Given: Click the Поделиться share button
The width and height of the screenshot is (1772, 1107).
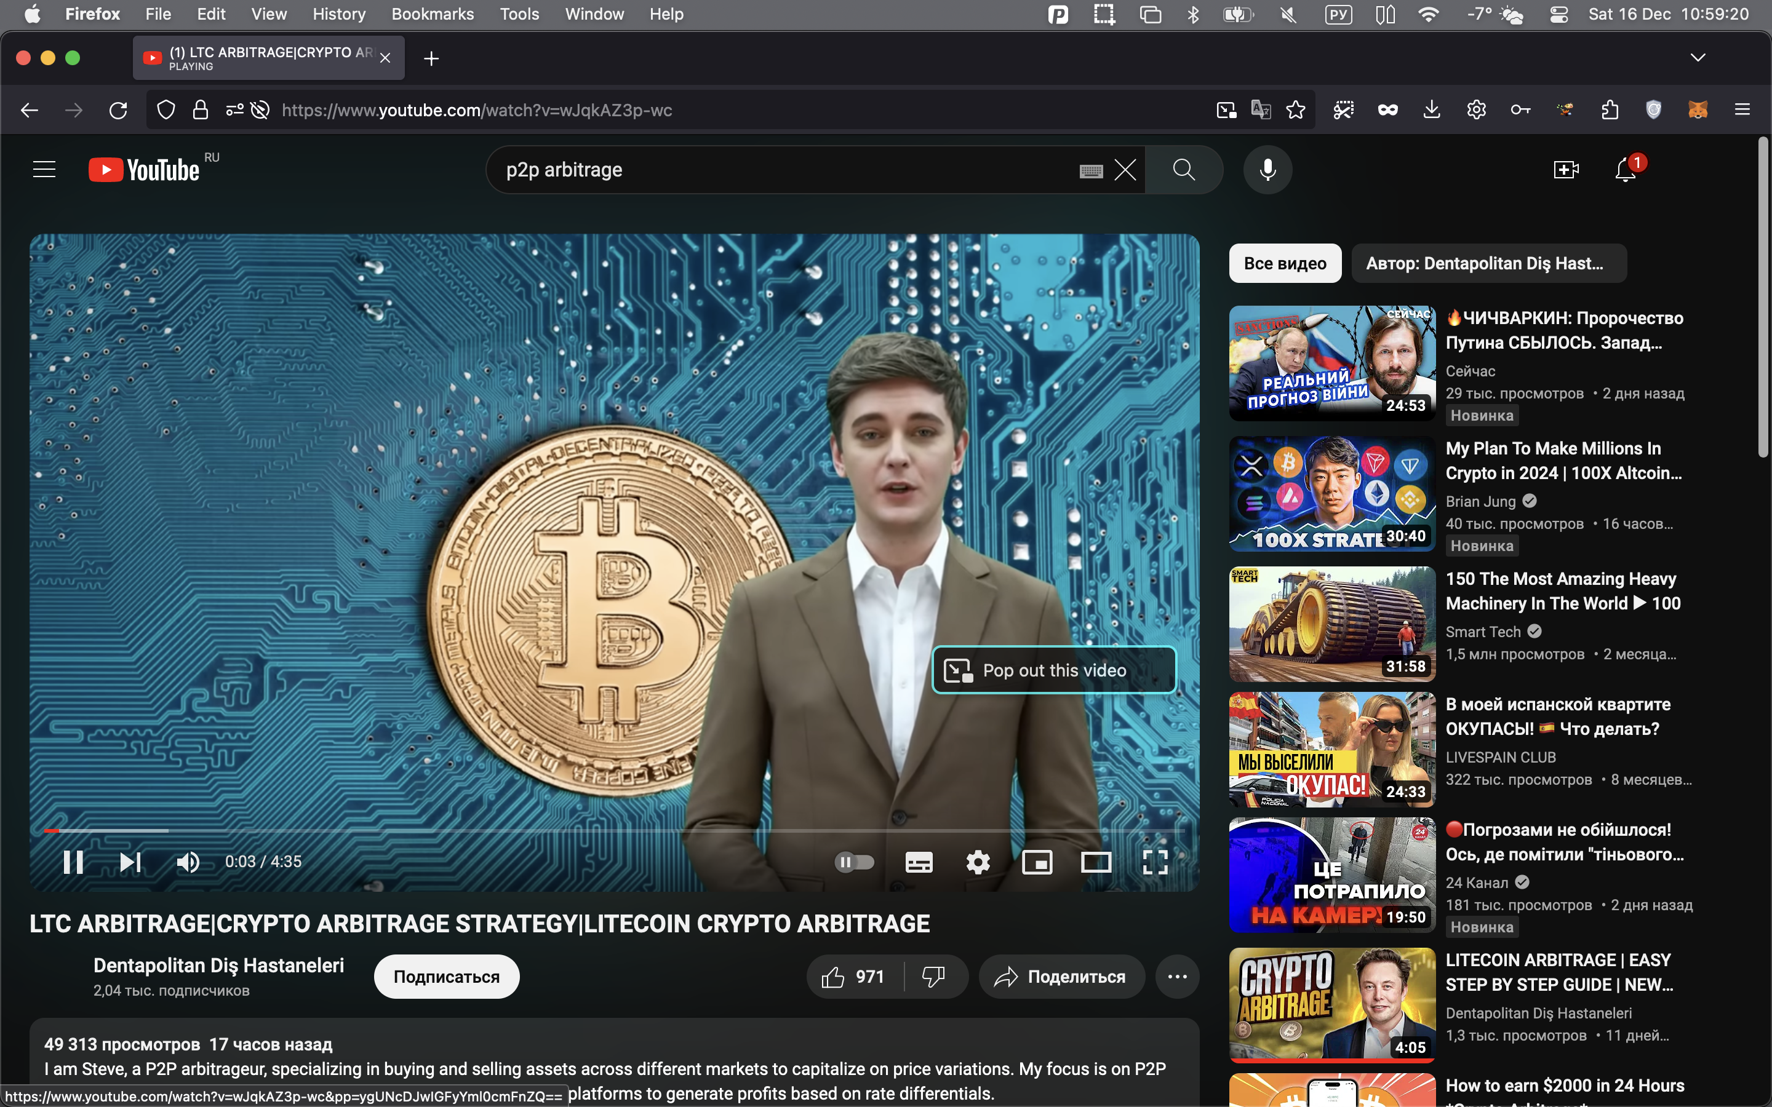Looking at the screenshot, I should [x=1061, y=976].
